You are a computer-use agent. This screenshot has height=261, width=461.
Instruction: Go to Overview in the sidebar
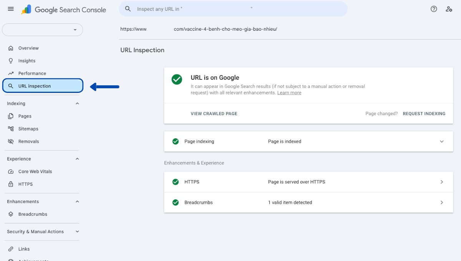[28, 48]
